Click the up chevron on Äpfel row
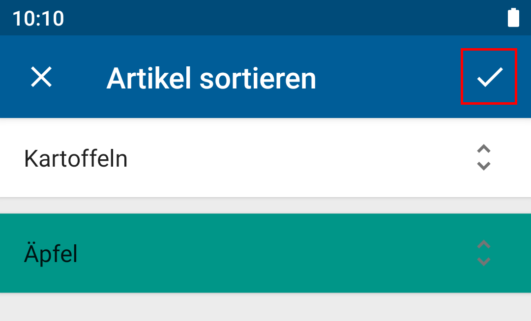 point(484,244)
